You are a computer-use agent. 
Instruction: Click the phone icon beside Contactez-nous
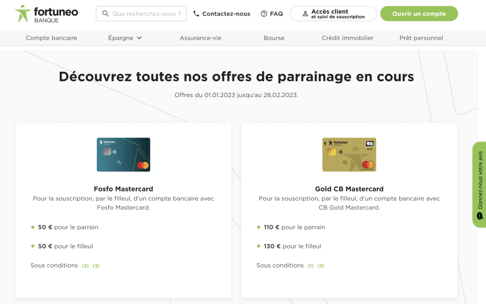(x=196, y=14)
